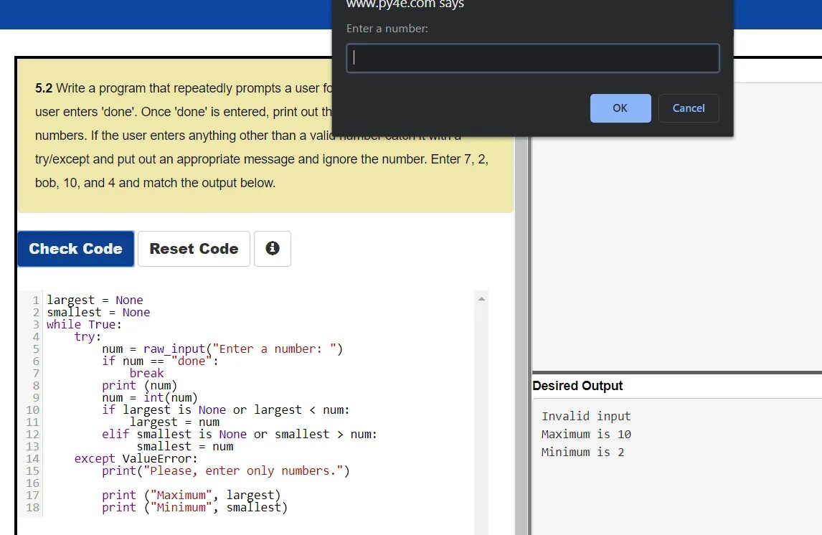
Task: Click the 'Enter a number:' dialog label
Action: coord(387,28)
